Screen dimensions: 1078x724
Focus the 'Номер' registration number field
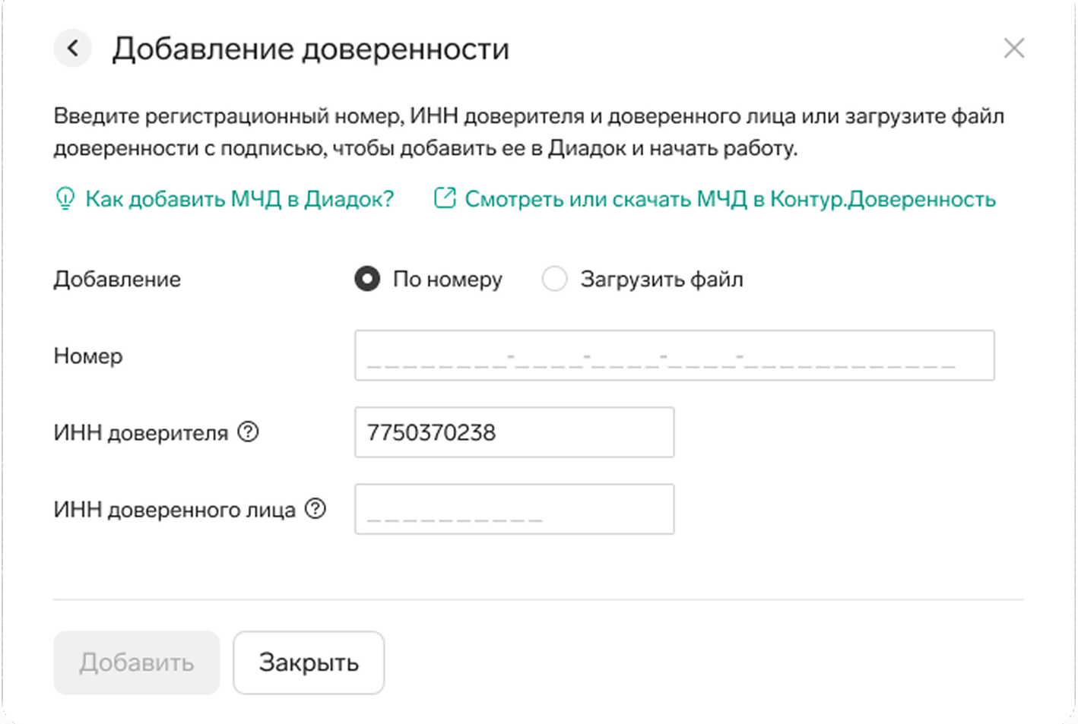[x=674, y=356]
